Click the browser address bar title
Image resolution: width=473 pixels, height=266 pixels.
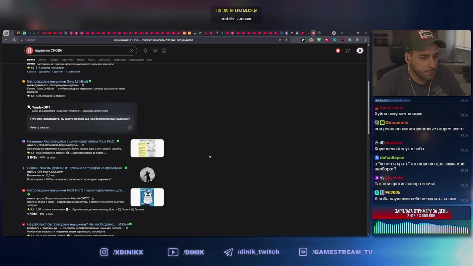(153, 40)
